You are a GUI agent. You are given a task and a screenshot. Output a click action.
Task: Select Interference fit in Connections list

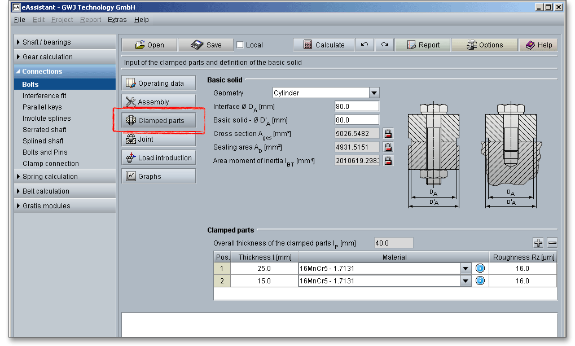click(44, 96)
